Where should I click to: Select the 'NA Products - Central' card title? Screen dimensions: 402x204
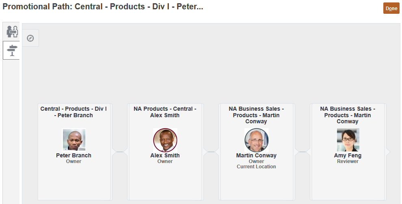point(165,112)
